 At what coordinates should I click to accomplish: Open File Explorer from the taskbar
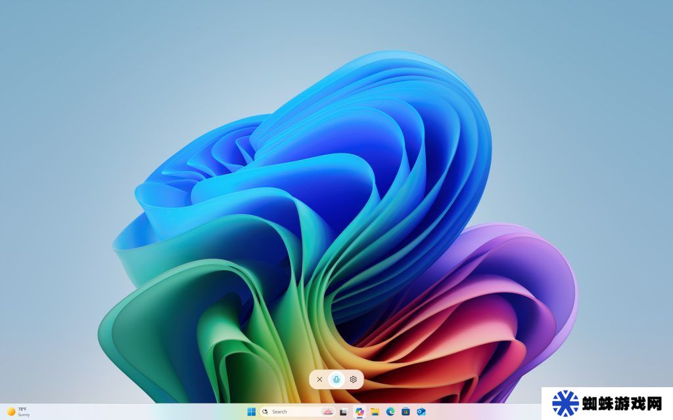[x=375, y=412]
